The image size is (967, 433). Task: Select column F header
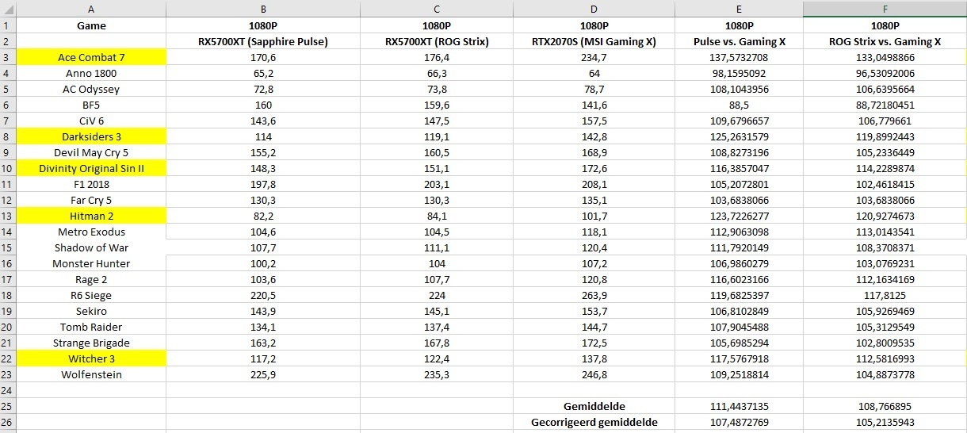point(885,9)
